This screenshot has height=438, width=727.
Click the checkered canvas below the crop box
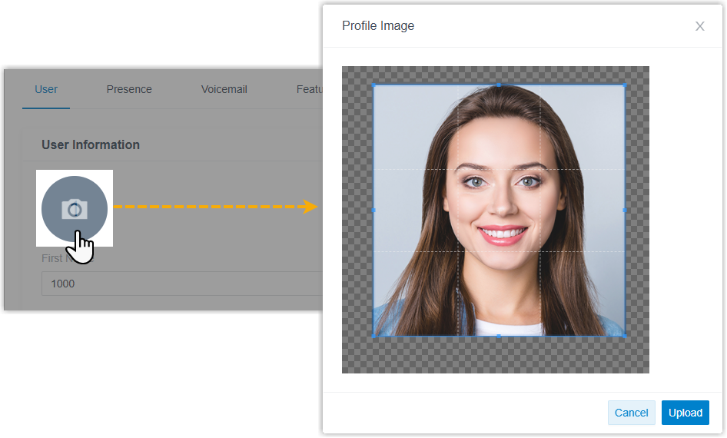tap(496, 355)
